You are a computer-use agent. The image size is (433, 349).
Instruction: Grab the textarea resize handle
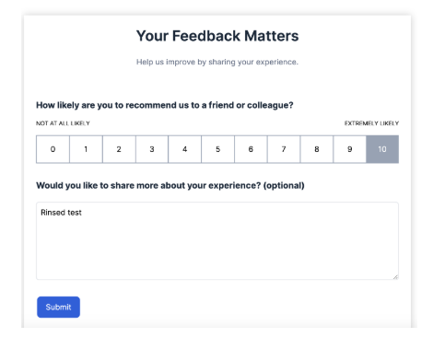(395, 276)
